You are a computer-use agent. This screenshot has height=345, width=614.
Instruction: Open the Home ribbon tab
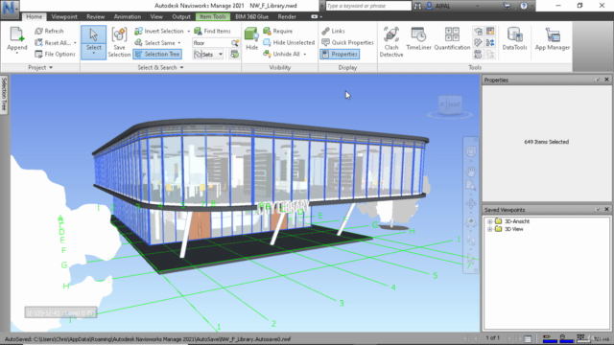35,17
